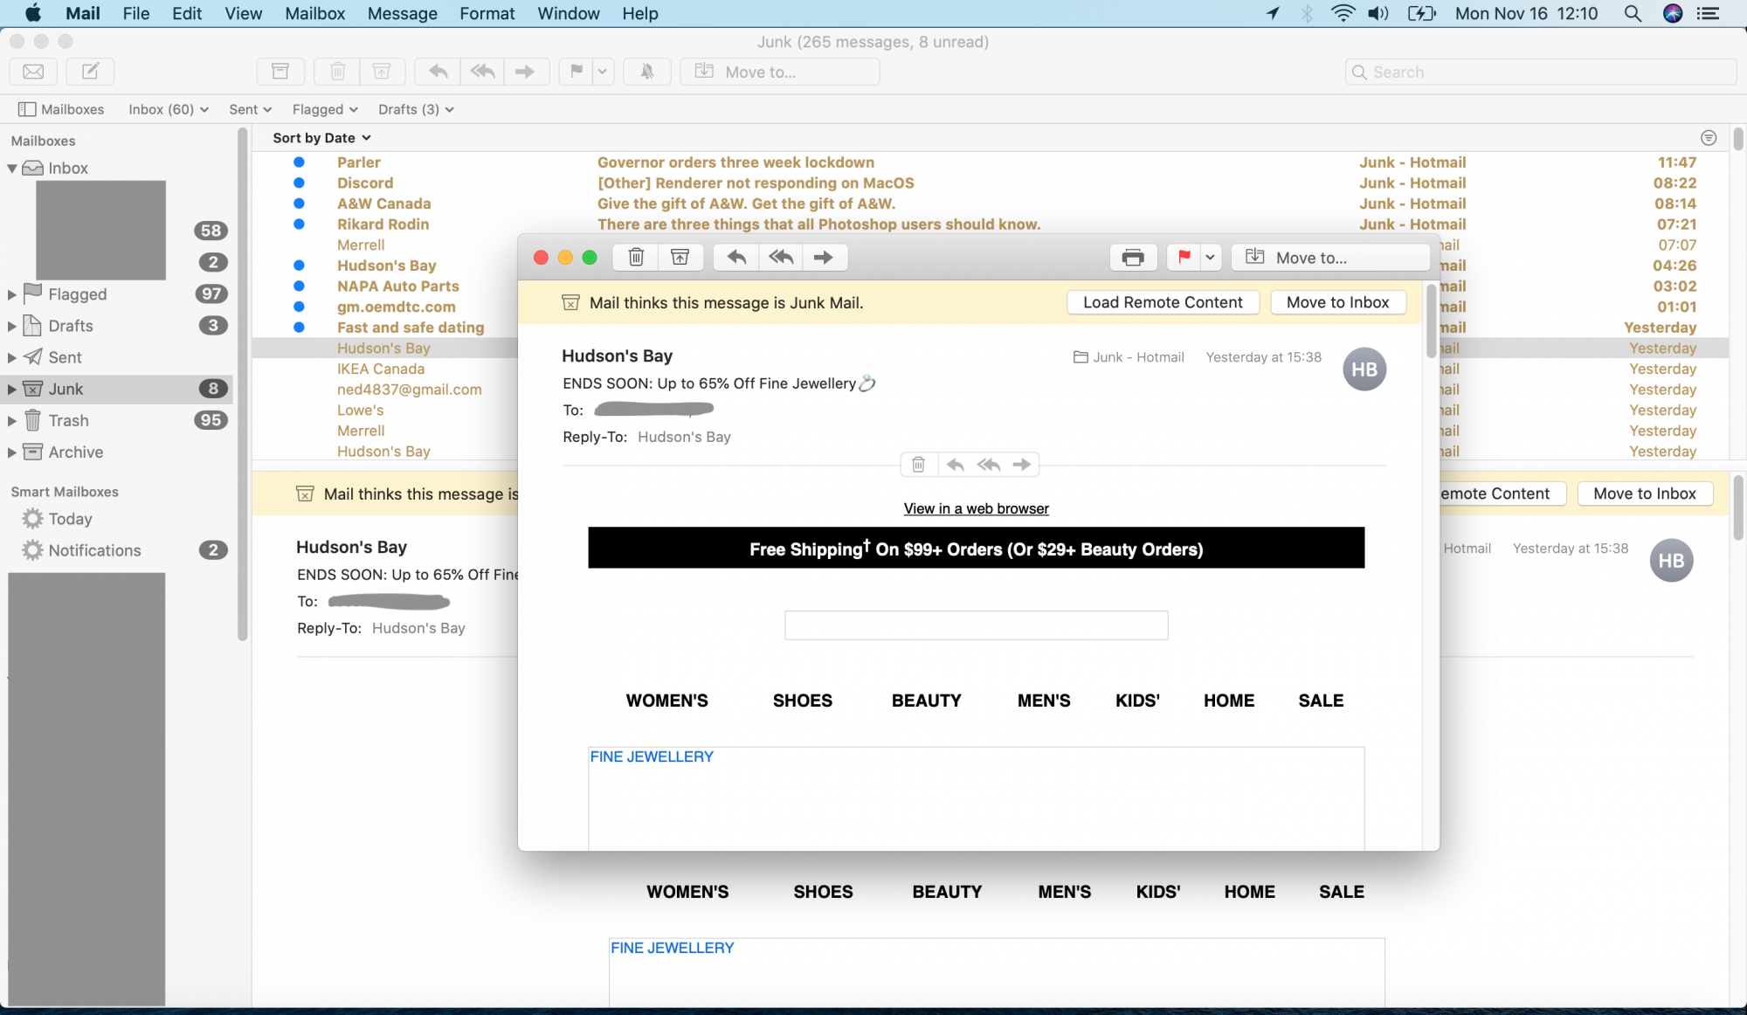Click inline trash icon below header
Screen dimensions: 1747x1015
tap(919, 465)
